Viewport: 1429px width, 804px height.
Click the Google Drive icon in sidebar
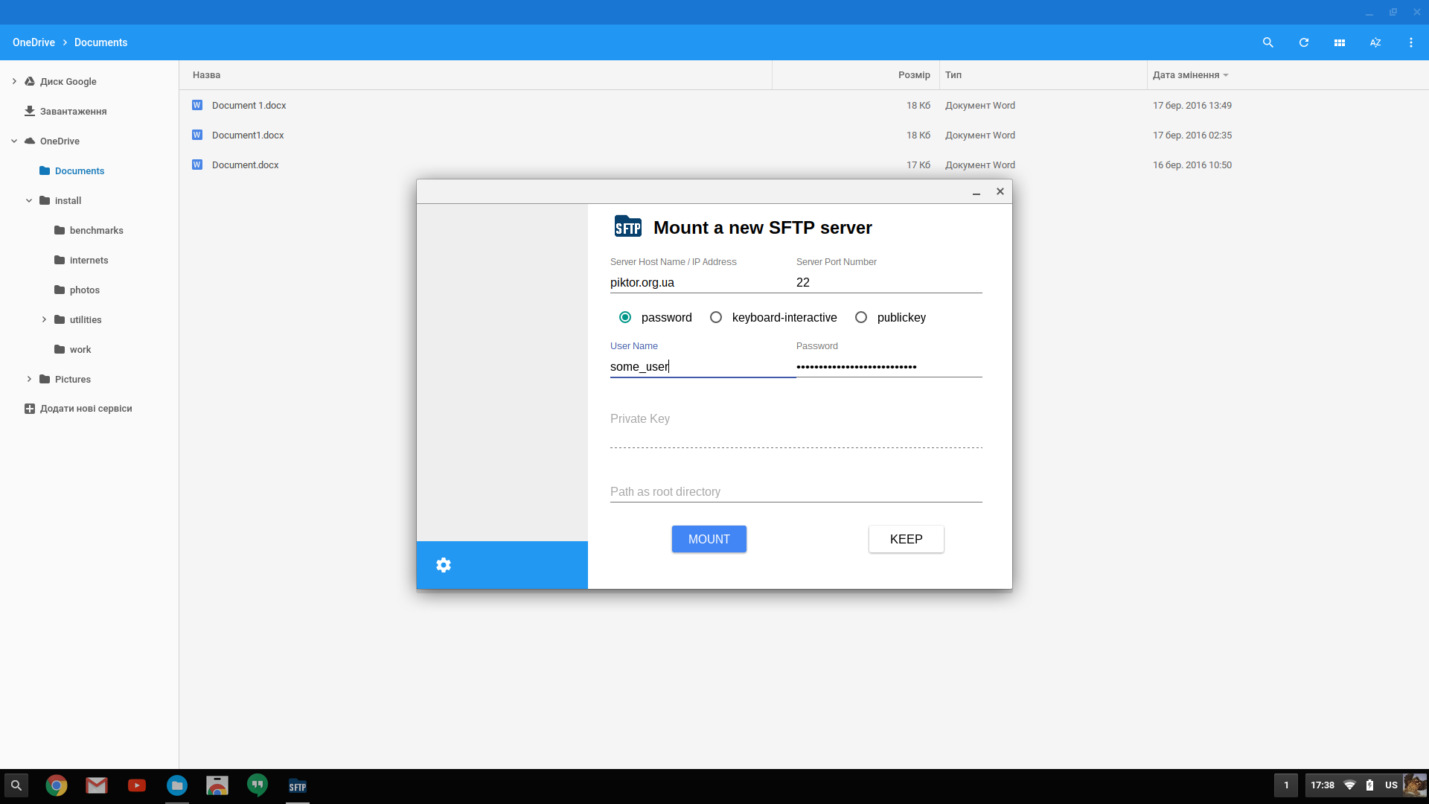pyautogui.click(x=30, y=81)
